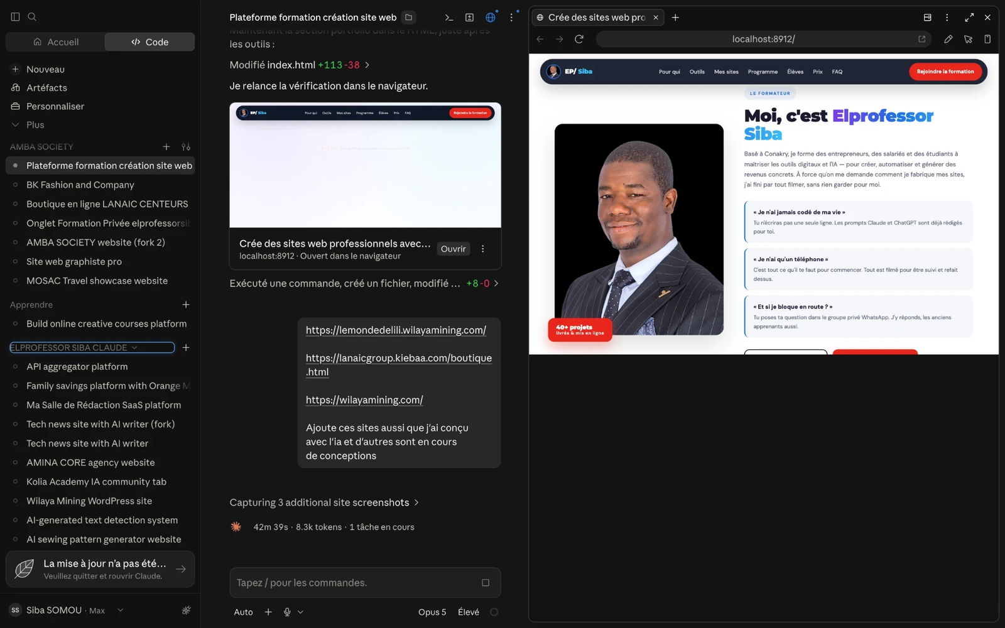Image resolution: width=1005 pixels, height=628 pixels.
Task: Open the microphone options dropdown arrow
Action: coord(300,612)
